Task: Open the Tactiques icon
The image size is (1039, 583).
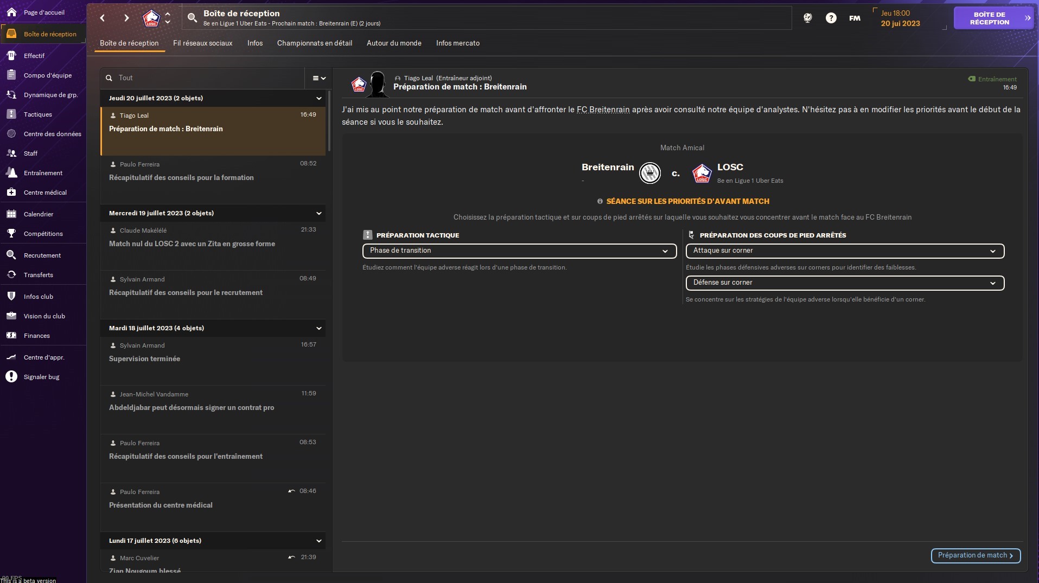Action: click(x=11, y=114)
